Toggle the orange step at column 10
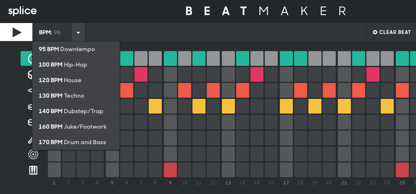The image size is (416, 194). 184,90
